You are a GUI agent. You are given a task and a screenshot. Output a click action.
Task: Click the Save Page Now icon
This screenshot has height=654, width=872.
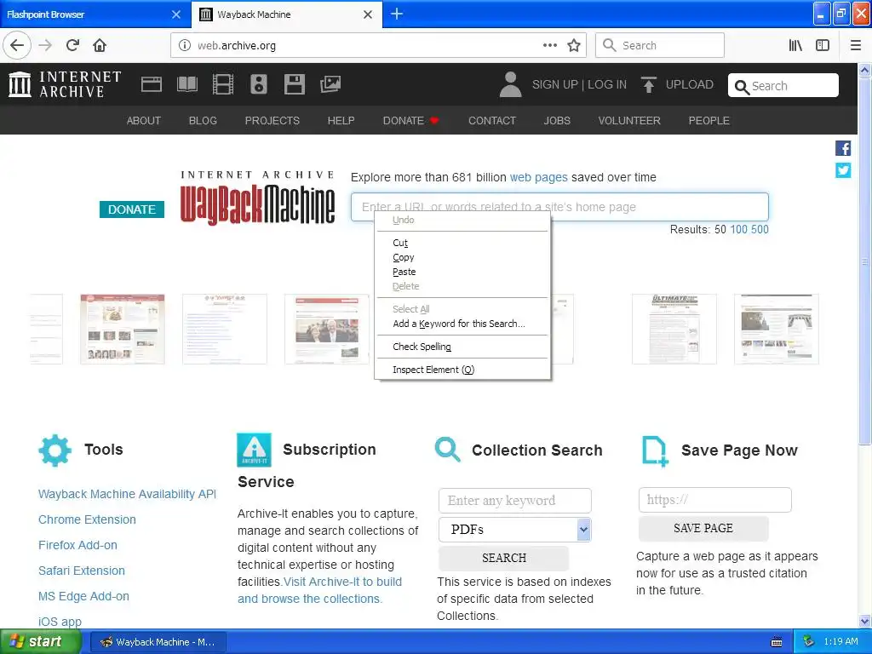(x=655, y=451)
